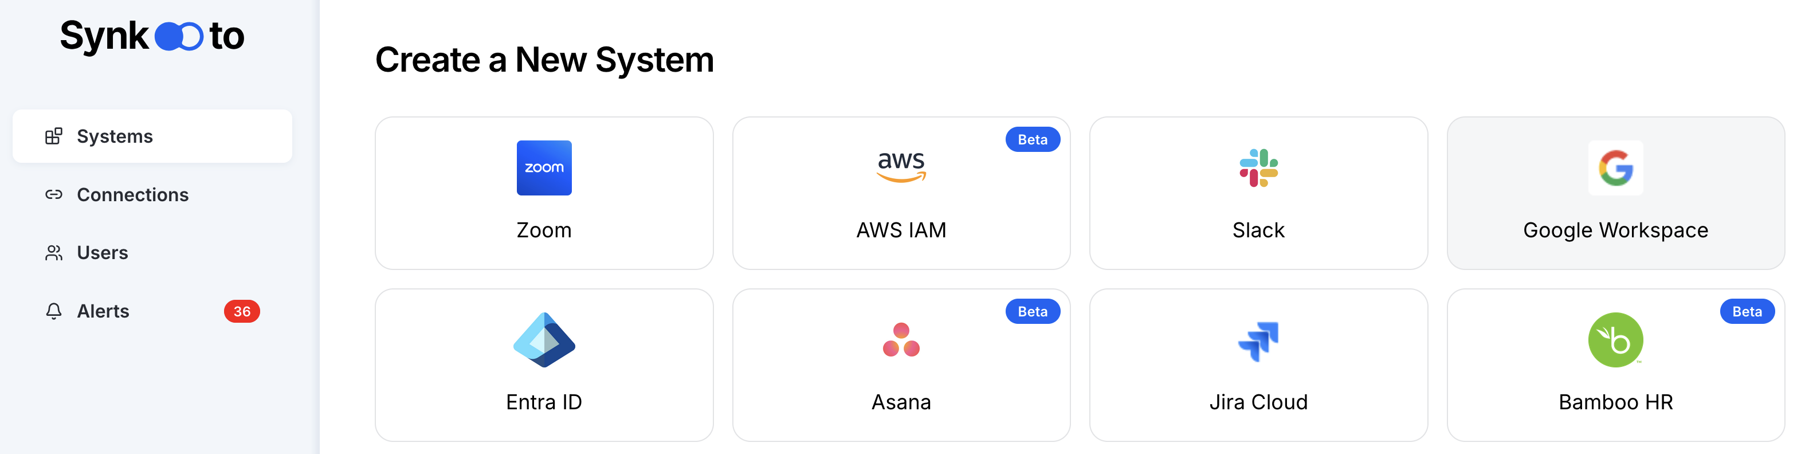The image size is (1805, 454).
Task: Click the Zoom logo icon
Action: coord(544,168)
